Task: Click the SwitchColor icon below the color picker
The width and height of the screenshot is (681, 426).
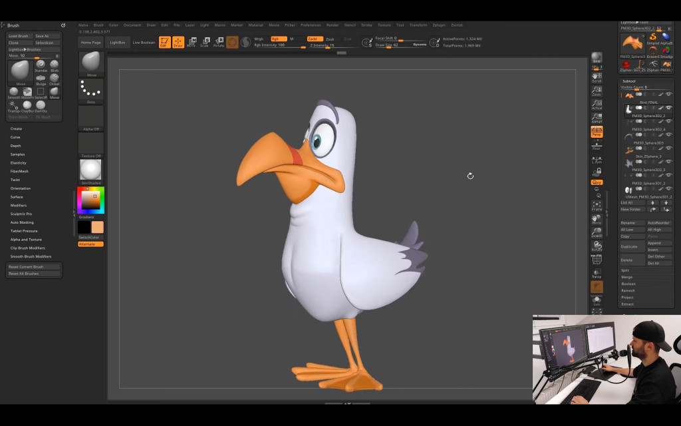Action: pyautogui.click(x=90, y=236)
